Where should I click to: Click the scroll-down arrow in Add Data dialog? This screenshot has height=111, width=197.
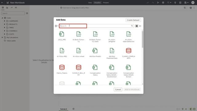(x=142, y=84)
